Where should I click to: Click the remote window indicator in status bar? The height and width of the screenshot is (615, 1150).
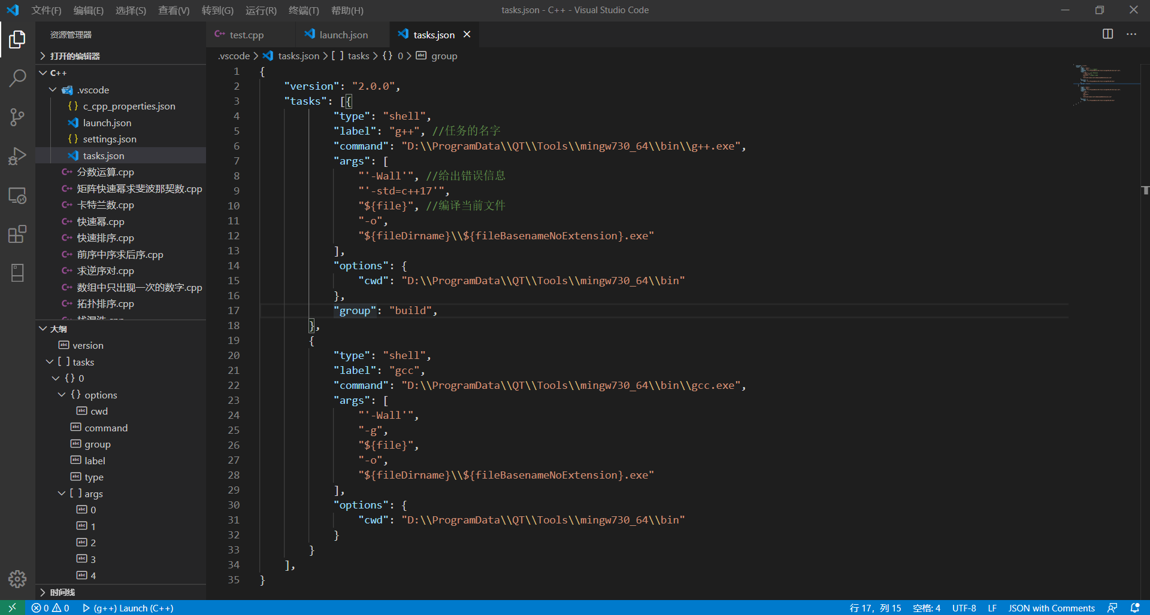click(12, 608)
